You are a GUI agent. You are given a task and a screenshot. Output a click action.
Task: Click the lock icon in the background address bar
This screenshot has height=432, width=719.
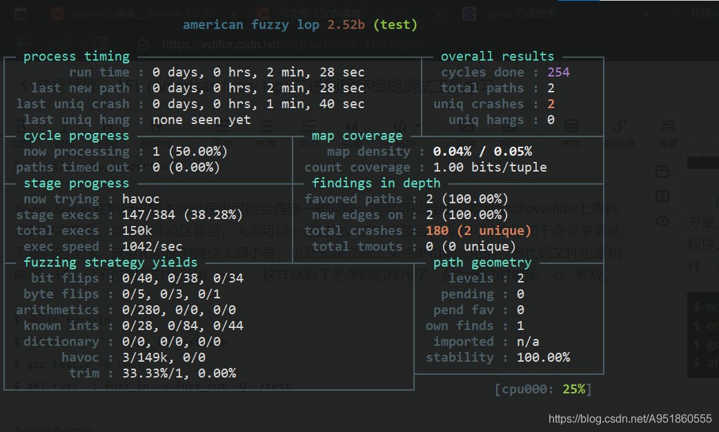pos(143,44)
